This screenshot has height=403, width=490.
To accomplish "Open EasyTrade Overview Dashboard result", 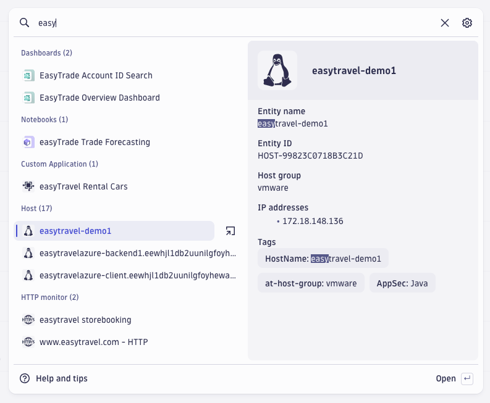I will coord(99,98).
